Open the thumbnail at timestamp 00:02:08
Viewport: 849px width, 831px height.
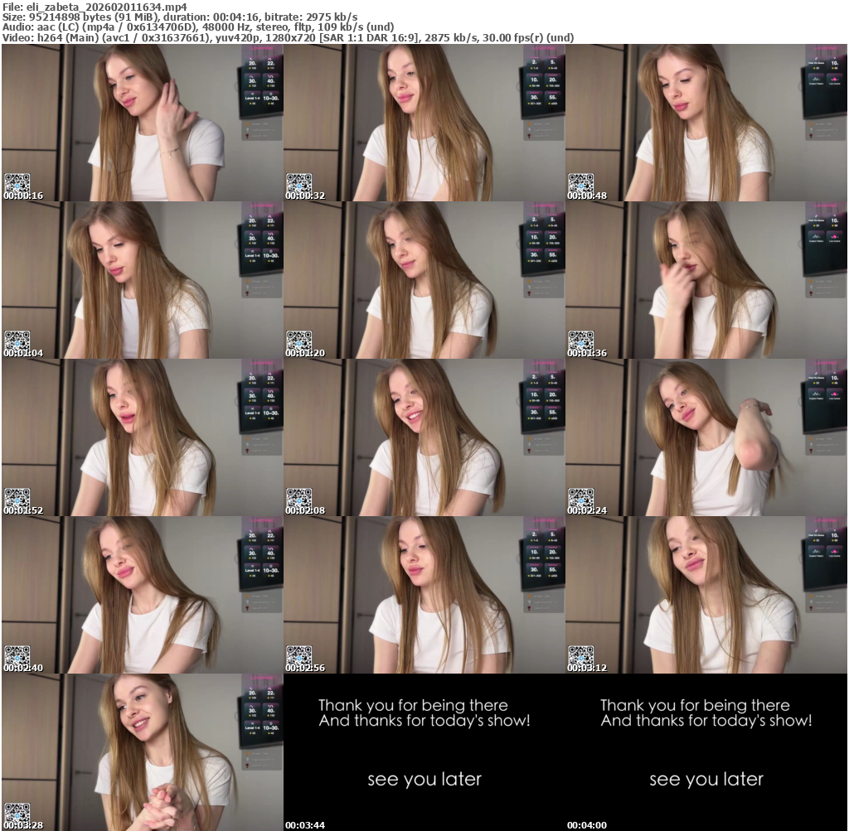coord(424,437)
